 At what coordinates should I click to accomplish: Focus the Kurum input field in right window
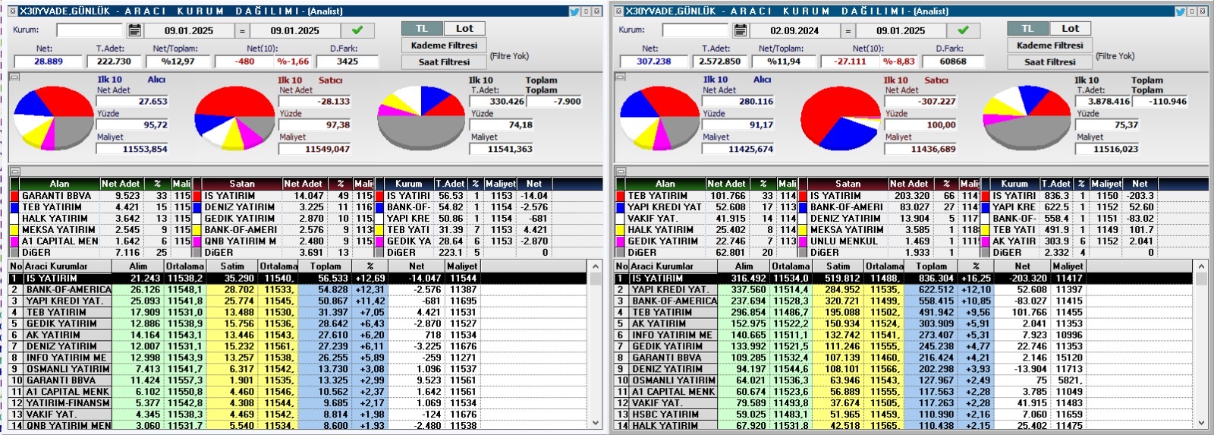point(694,30)
